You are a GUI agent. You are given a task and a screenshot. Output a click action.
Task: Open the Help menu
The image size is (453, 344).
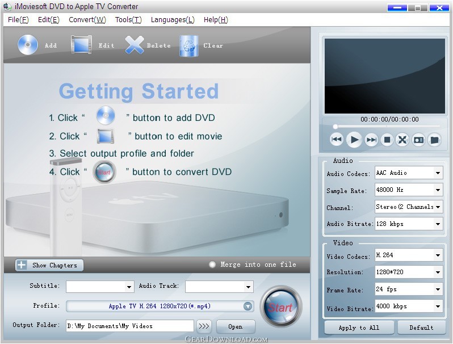coord(216,20)
